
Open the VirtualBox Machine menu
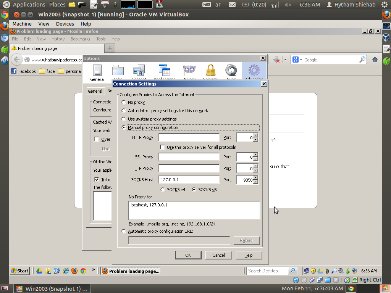(x=22, y=24)
